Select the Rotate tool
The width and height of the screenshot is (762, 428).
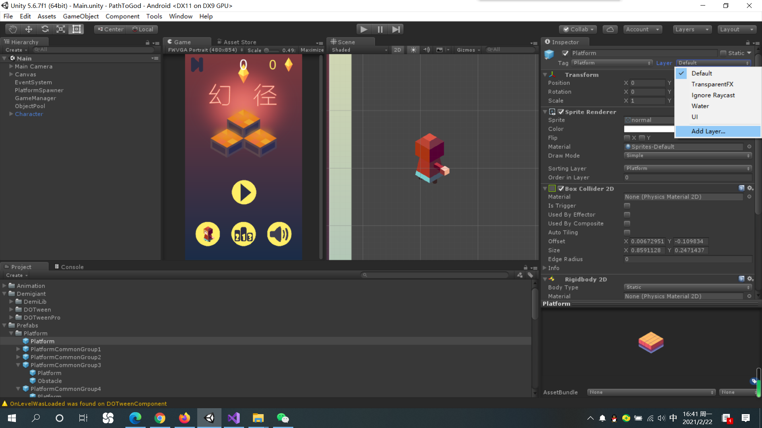(45, 29)
